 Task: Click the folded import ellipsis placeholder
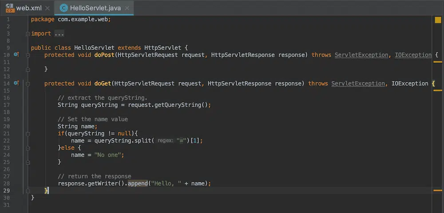(59, 34)
